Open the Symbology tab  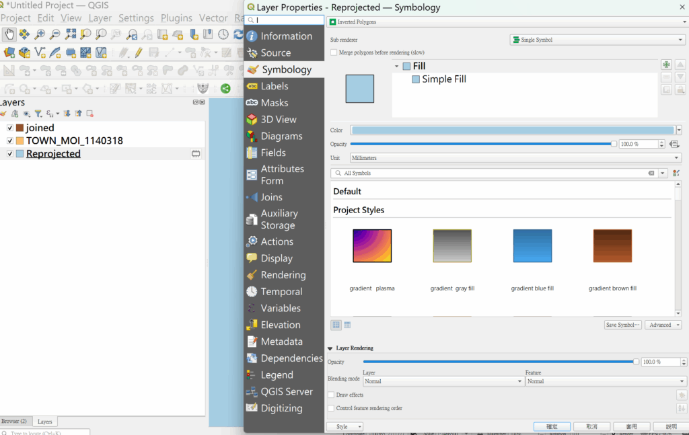(x=285, y=69)
